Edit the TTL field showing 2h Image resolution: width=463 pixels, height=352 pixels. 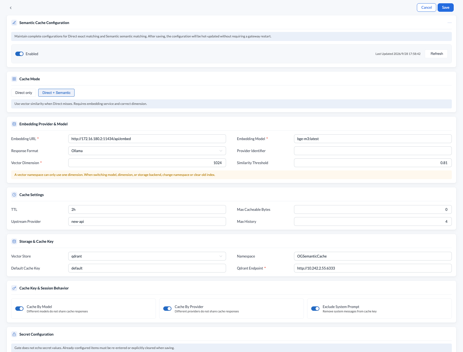coord(147,209)
